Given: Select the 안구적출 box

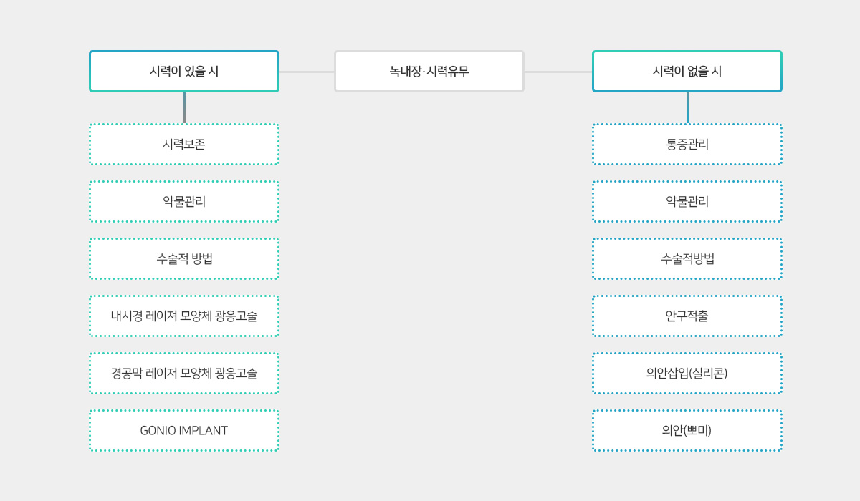Looking at the screenshot, I should pos(687,316).
